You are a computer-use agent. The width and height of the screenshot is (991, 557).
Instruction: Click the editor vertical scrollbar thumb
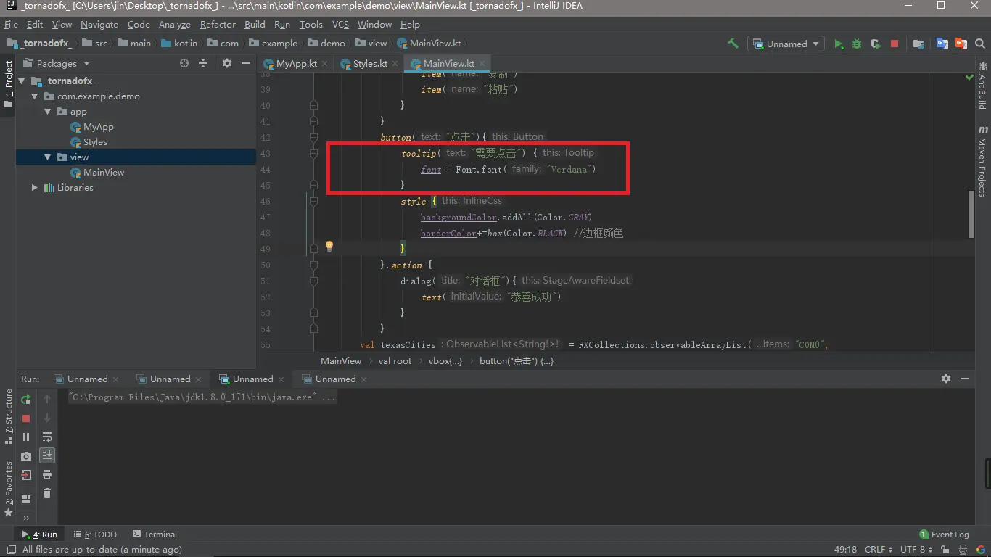[971, 214]
